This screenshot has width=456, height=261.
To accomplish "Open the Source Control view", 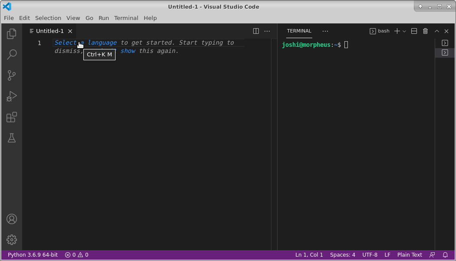I will (x=11, y=75).
